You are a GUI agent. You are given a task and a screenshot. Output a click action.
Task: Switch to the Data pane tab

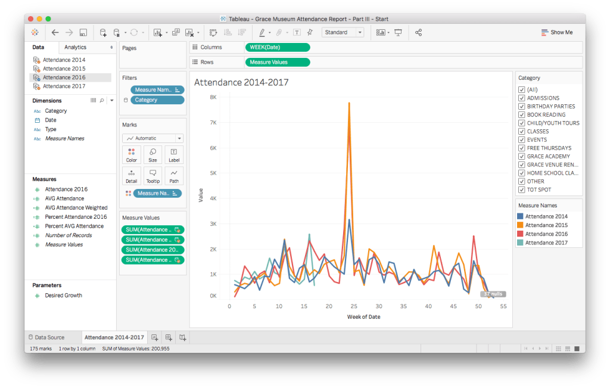coord(38,47)
